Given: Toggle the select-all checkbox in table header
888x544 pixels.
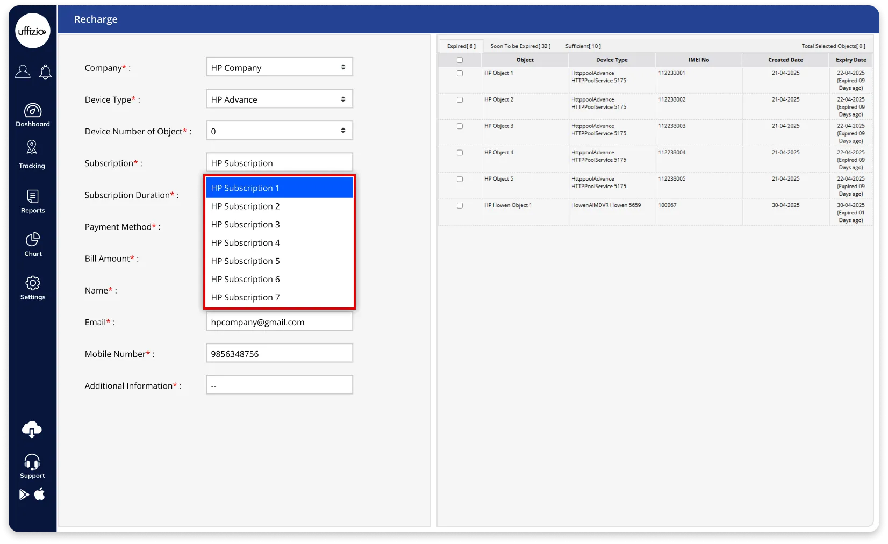Looking at the screenshot, I should (x=460, y=60).
